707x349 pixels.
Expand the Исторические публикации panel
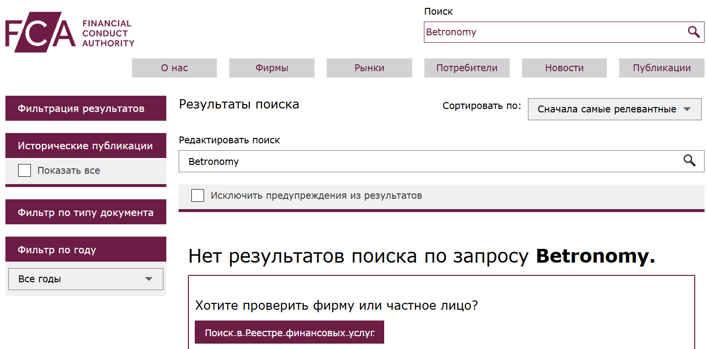click(x=85, y=145)
